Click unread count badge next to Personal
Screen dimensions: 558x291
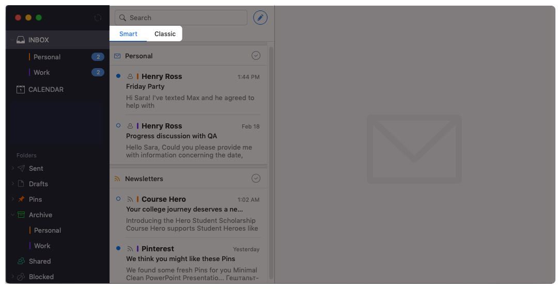[98, 57]
